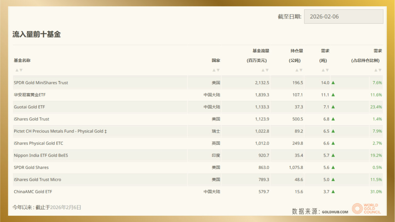Click green up arrow in SPDR Gold Shares row
The height and width of the screenshot is (222, 395).
pyautogui.click(x=333, y=168)
